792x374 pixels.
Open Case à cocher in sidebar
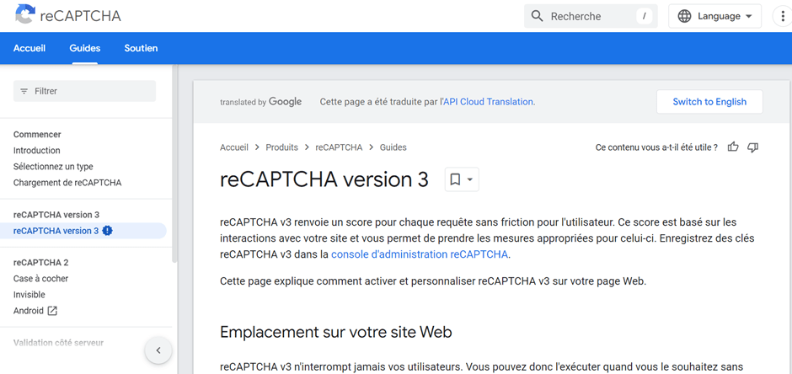click(x=41, y=279)
